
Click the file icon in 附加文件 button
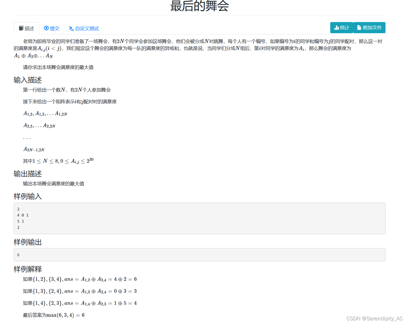pos(359,28)
